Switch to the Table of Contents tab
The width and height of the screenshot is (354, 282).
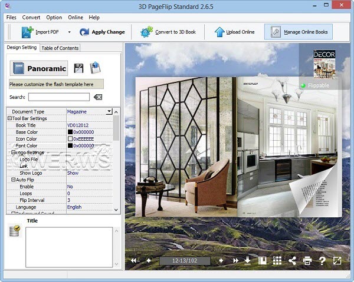coord(60,48)
